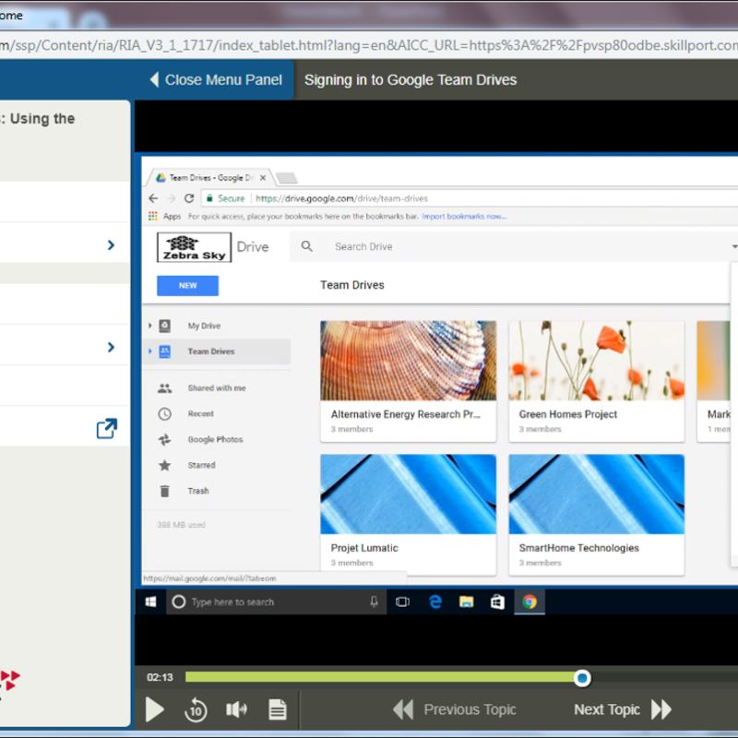Click the Cortana circle icon
The image size is (738, 738).
tap(179, 602)
